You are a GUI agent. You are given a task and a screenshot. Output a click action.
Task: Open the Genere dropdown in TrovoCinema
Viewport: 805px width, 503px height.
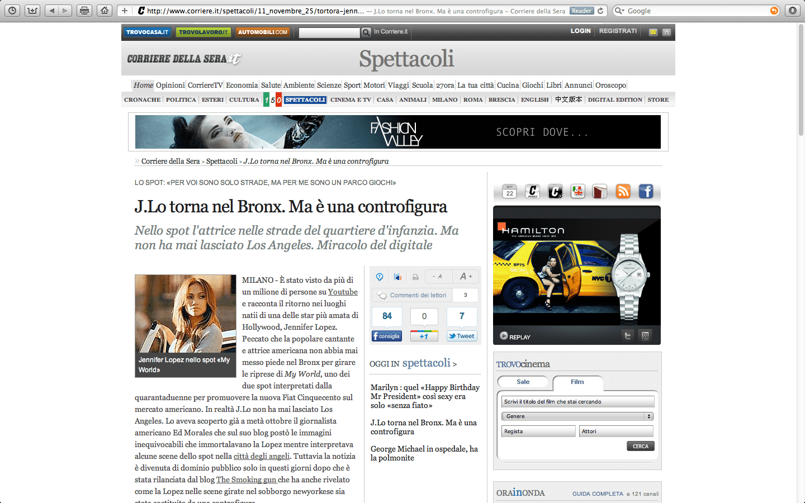[x=577, y=416]
